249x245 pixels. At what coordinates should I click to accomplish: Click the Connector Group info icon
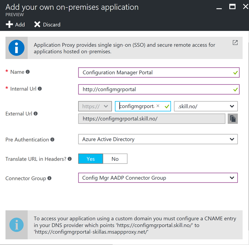(x=49, y=178)
